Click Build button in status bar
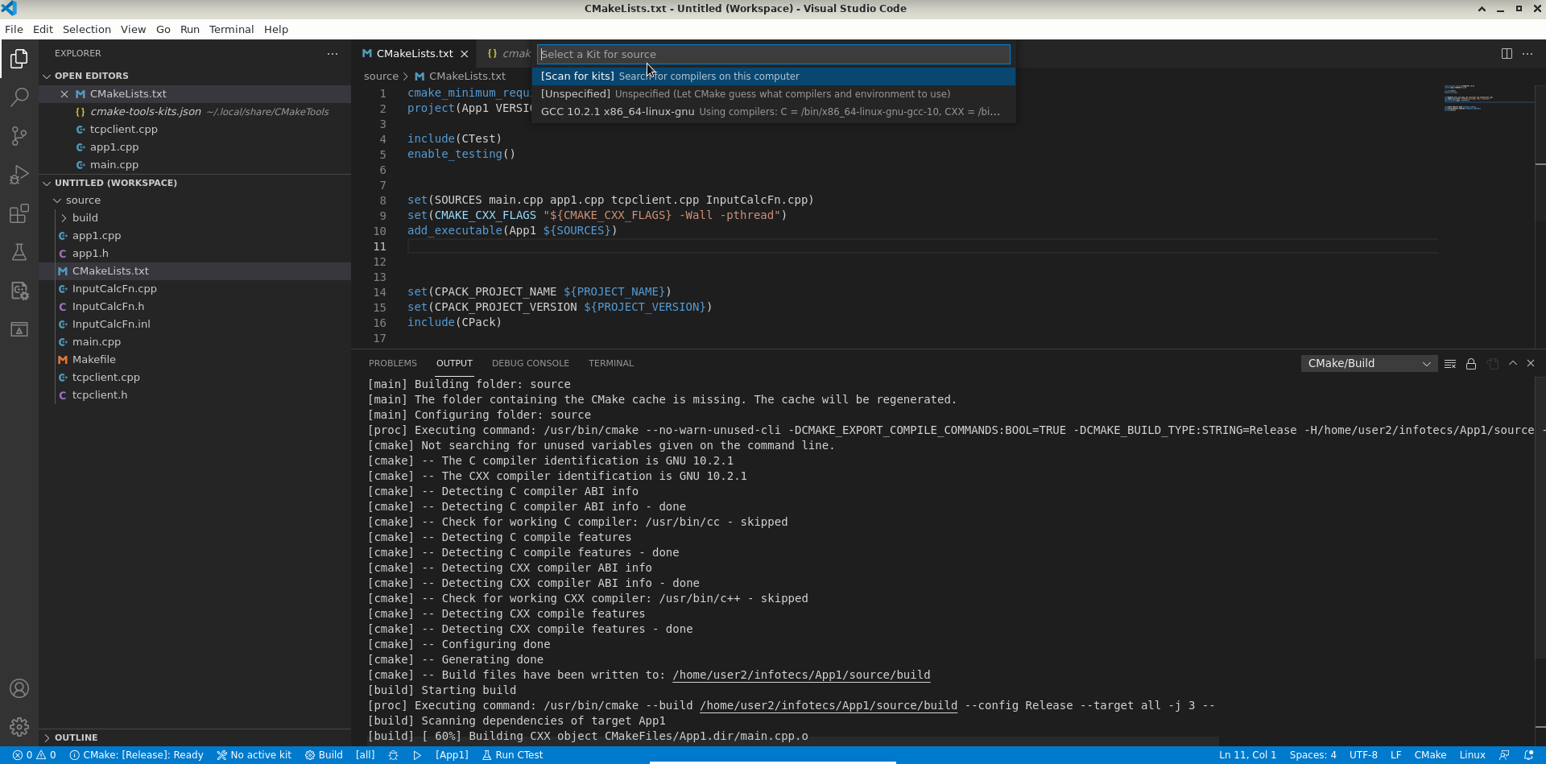 click(324, 755)
